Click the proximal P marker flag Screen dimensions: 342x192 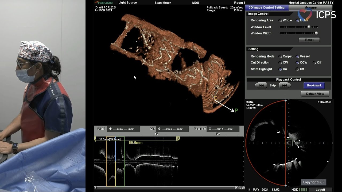(x=178, y=138)
